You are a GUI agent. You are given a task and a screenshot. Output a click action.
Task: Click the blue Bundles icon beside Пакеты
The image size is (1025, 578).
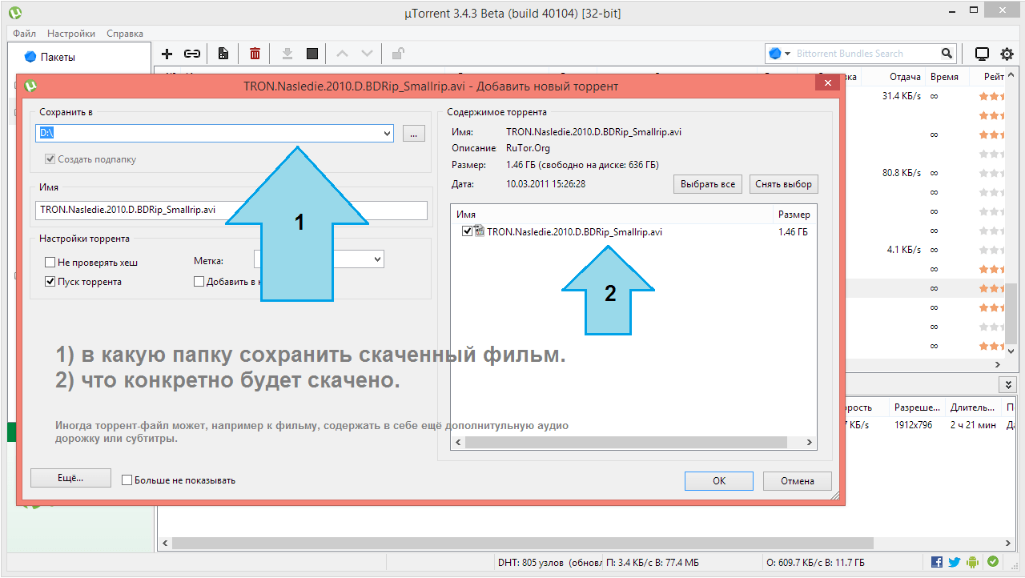click(x=30, y=57)
